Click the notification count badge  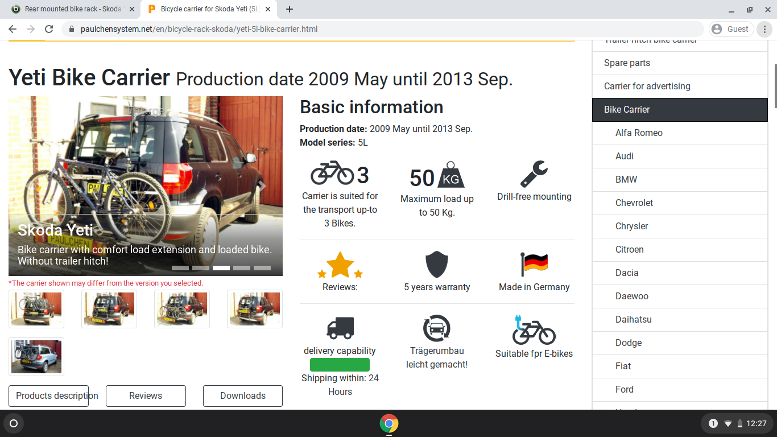[713, 423]
